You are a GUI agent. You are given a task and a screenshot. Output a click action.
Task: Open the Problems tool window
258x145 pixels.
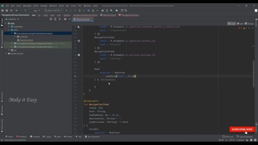click(21, 137)
